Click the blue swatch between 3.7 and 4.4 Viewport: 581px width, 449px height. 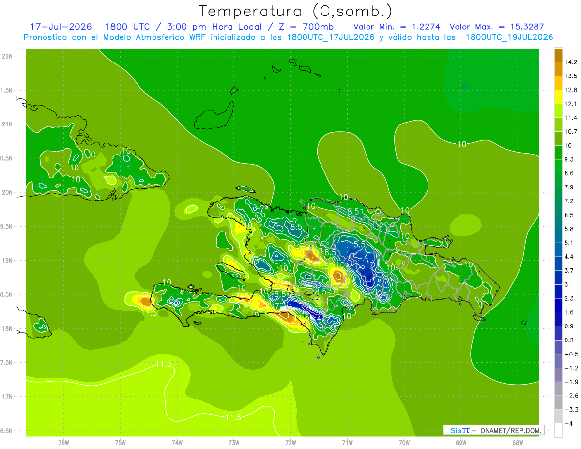pyautogui.click(x=558, y=263)
